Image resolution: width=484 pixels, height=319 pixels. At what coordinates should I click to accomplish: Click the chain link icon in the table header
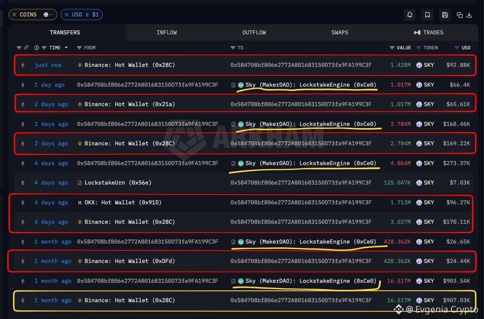pyautogui.click(x=26, y=47)
